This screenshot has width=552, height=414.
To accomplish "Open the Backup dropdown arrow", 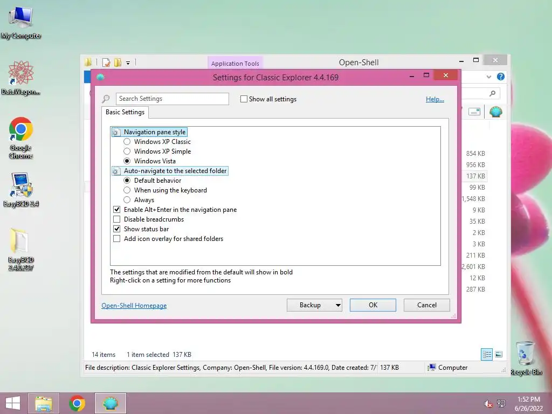I will point(338,305).
